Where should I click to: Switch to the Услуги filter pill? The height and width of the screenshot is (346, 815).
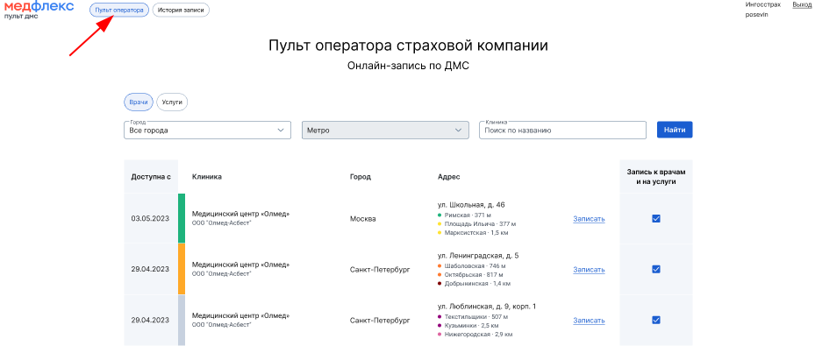point(172,102)
